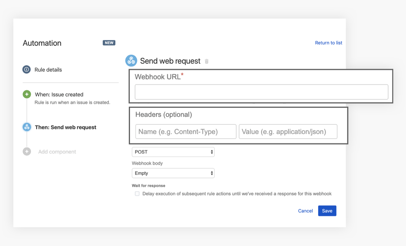Image resolution: width=406 pixels, height=246 pixels.
Task: Choose the Add component label
Action: pos(57,152)
